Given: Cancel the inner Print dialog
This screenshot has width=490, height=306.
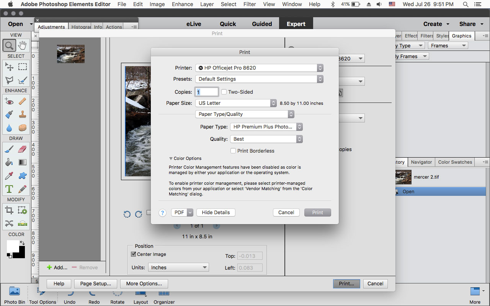Looking at the screenshot, I should [286, 212].
